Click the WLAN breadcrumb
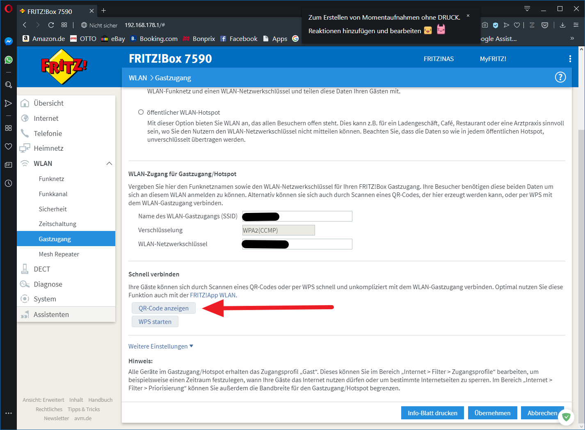585x430 pixels. (138, 78)
